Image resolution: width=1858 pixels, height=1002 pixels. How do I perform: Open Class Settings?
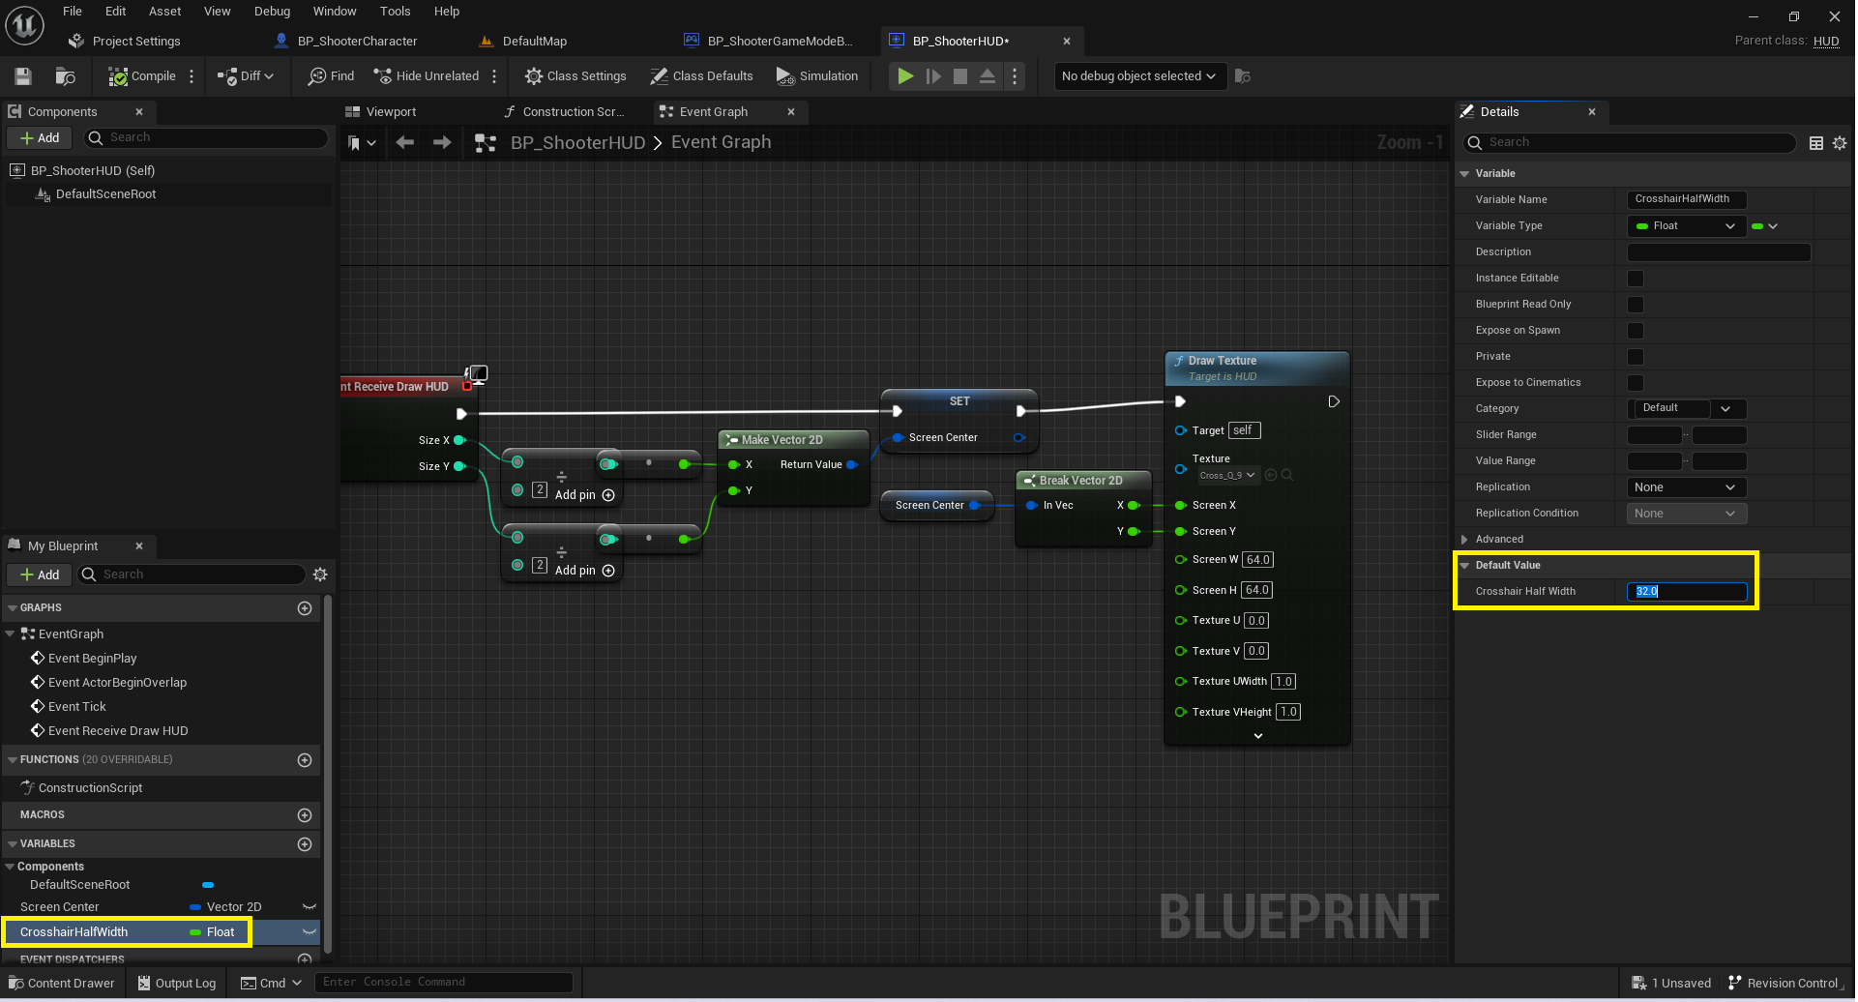575,76
